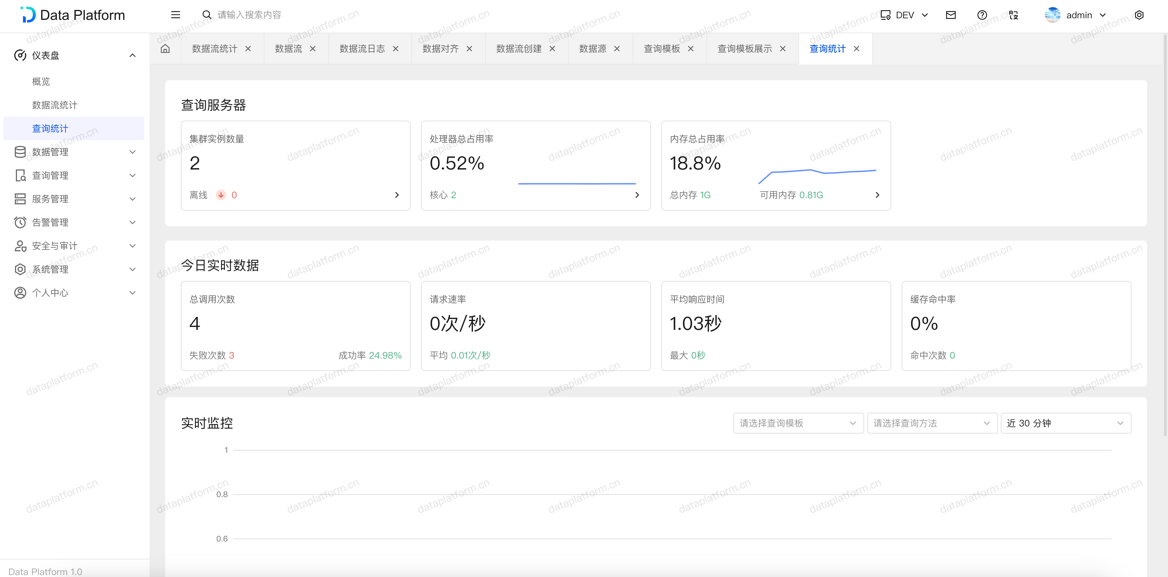Click the language translate icon
The width and height of the screenshot is (1168, 577).
pos(1013,15)
